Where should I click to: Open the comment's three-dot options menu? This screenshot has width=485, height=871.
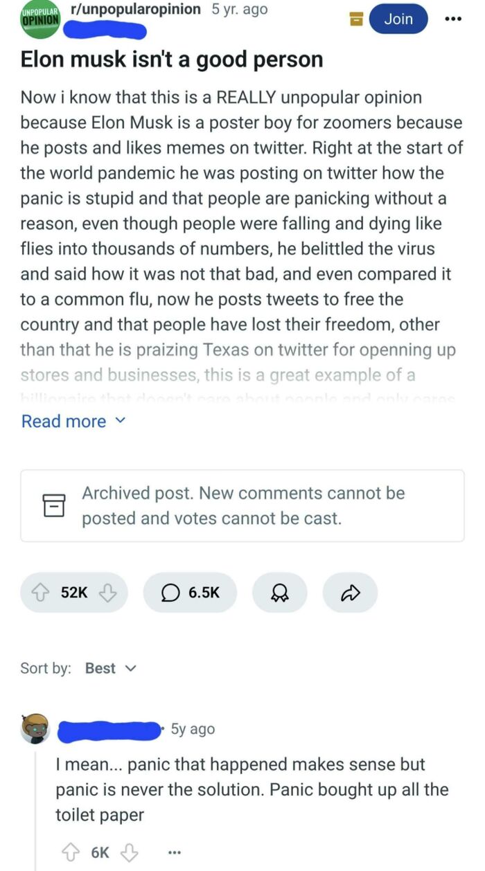pos(174,852)
